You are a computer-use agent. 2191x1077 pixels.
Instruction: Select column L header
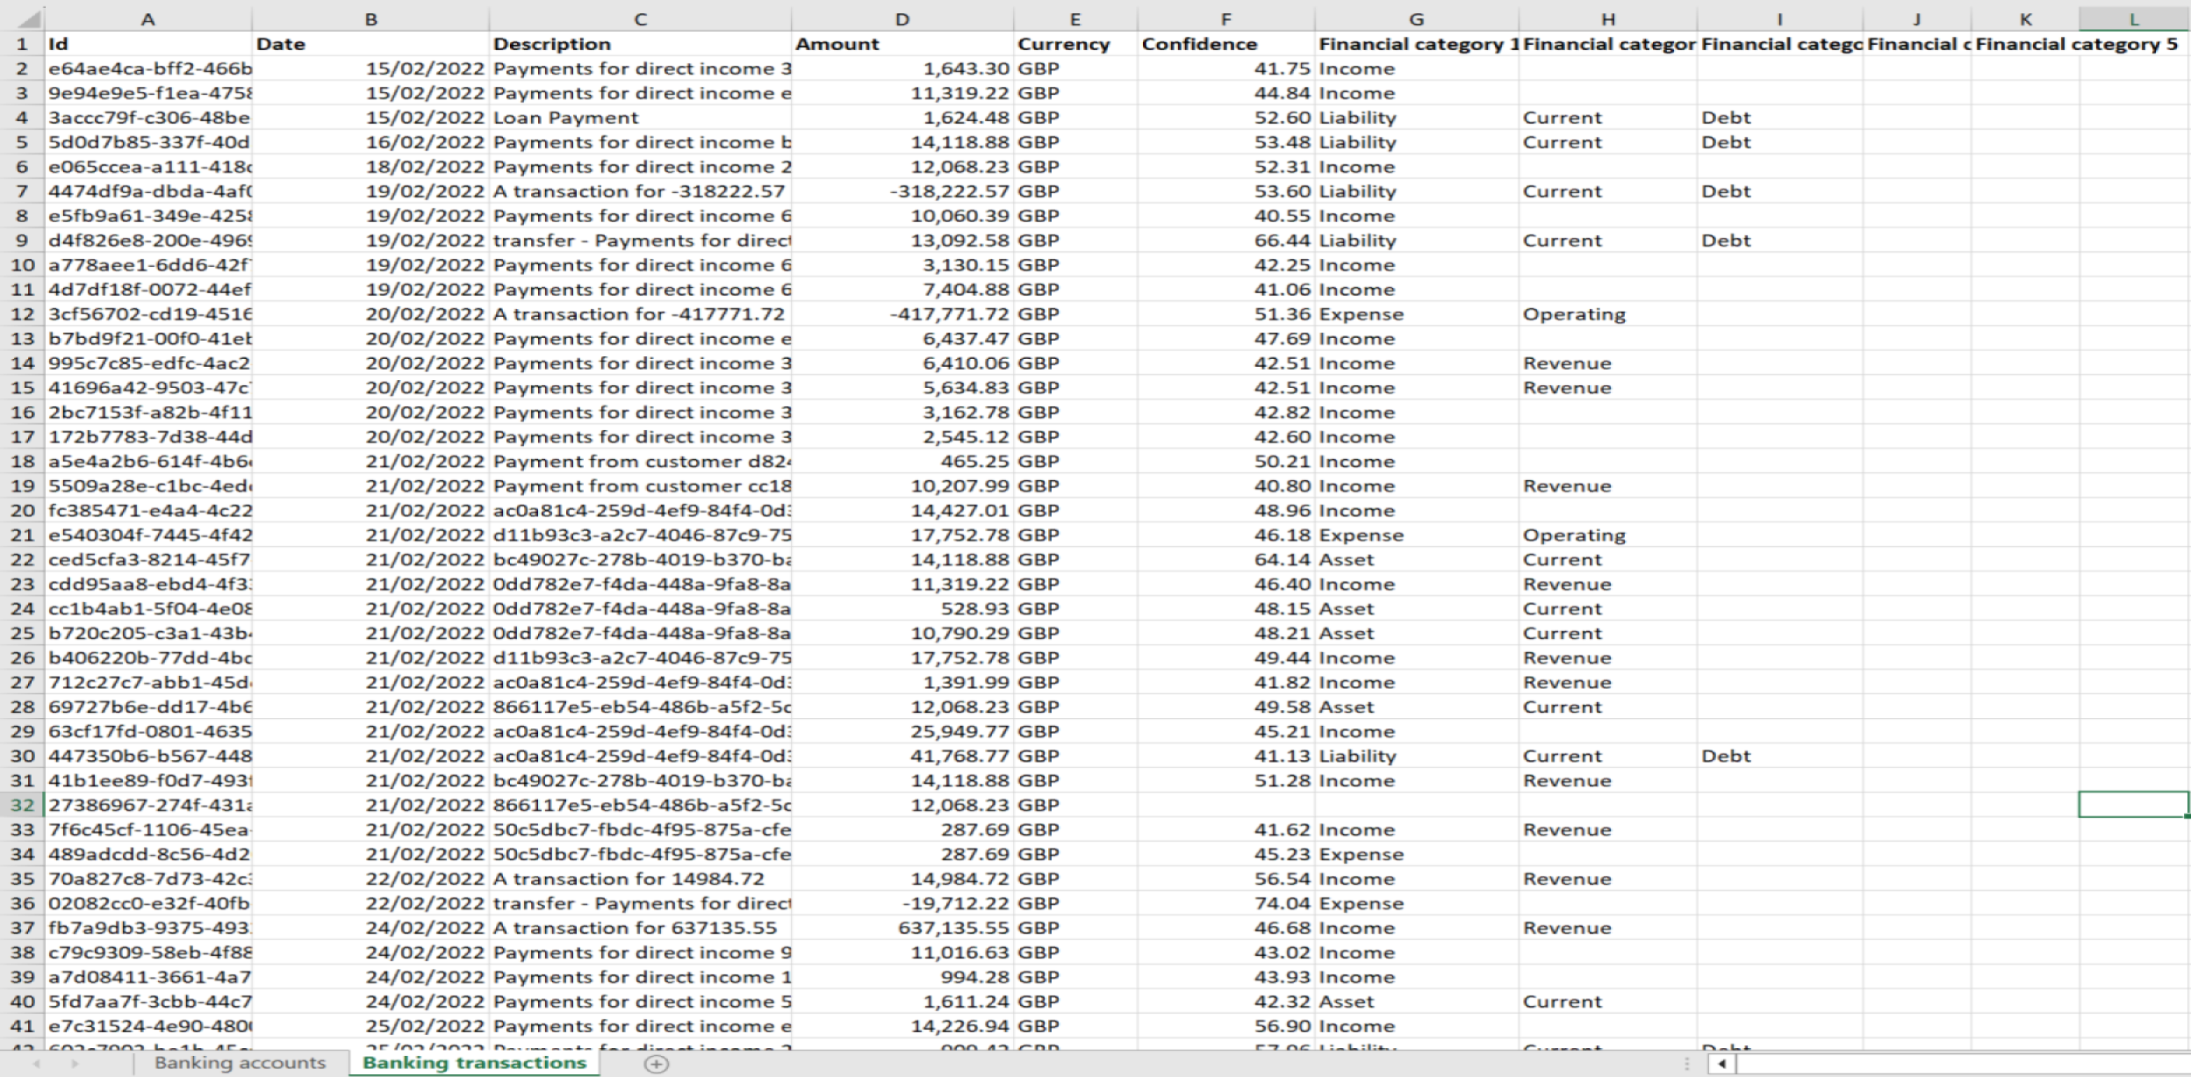coord(2134,19)
